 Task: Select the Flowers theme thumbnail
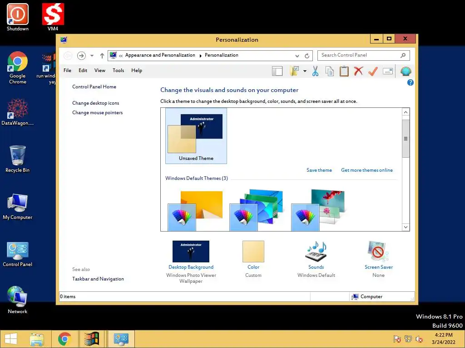[318, 210]
